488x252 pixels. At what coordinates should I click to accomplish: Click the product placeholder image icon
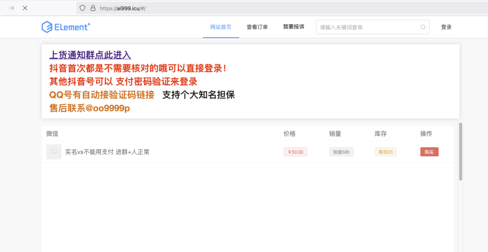click(x=54, y=152)
